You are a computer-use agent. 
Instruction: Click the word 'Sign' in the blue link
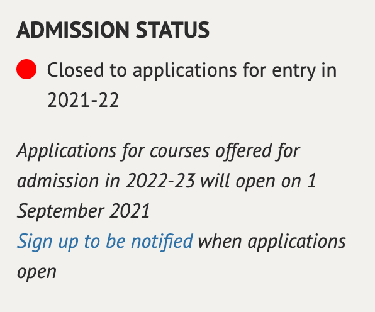(35, 242)
